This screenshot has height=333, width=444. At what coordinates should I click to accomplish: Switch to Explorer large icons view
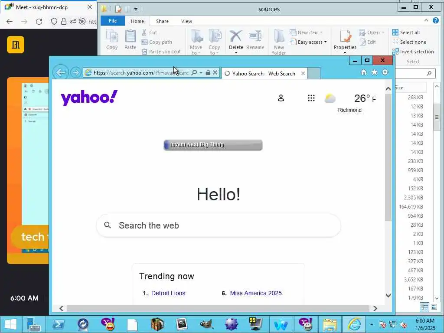coord(434,307)
